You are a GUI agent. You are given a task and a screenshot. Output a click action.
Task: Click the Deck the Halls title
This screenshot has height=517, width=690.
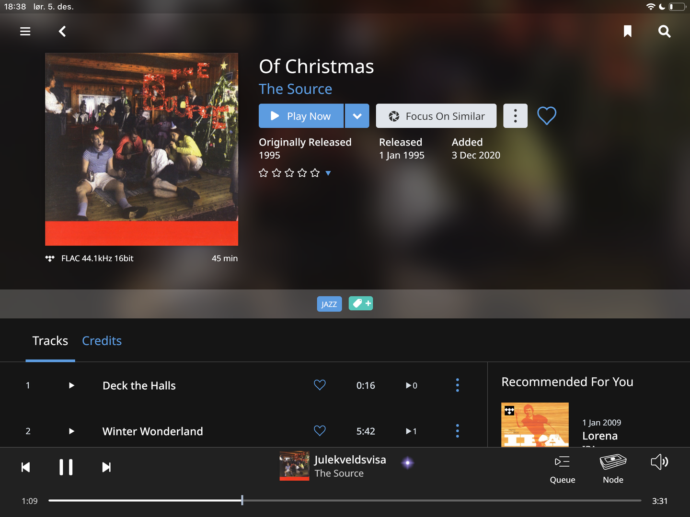[x=139, y=386]
